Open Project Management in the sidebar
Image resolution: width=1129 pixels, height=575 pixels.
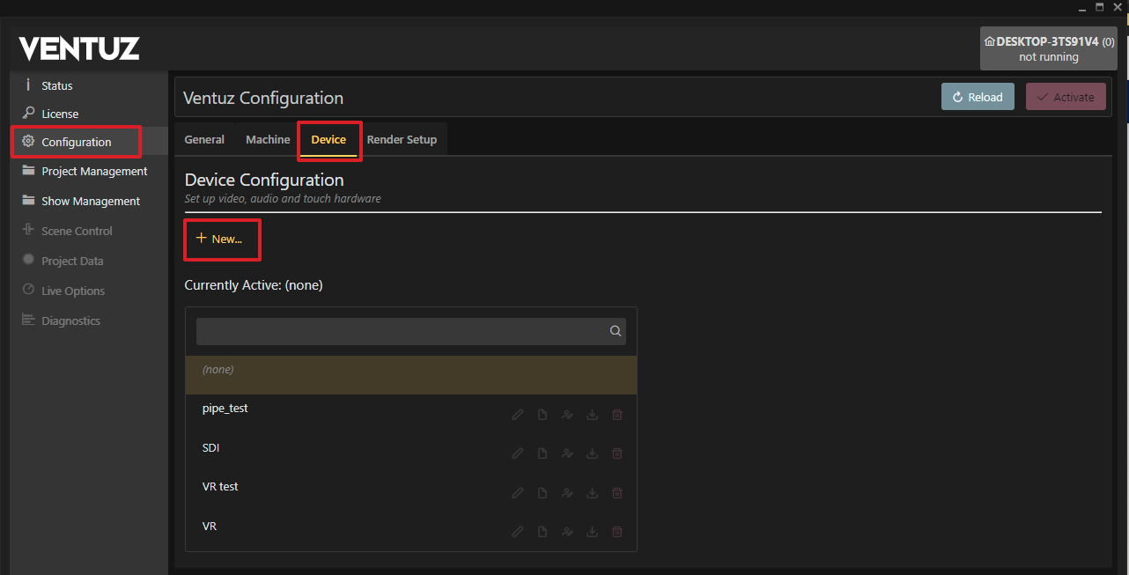pos(94,172)
